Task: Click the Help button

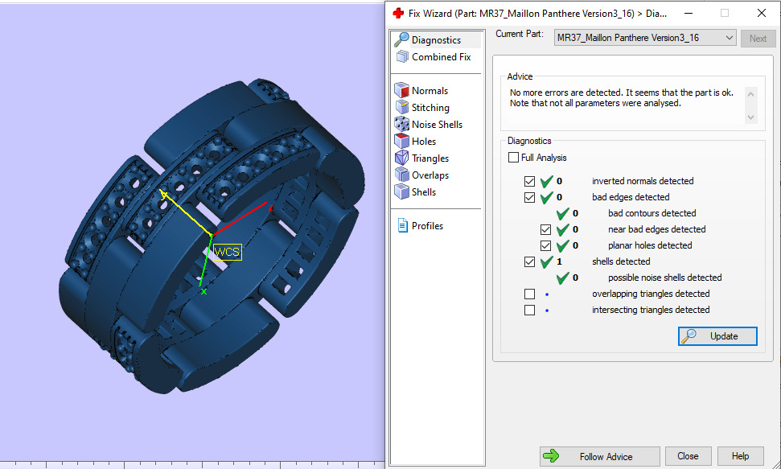Action: click(740, 456)
